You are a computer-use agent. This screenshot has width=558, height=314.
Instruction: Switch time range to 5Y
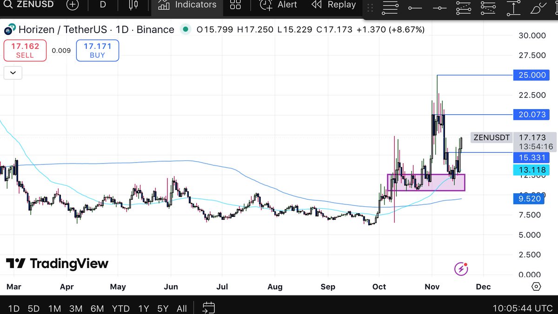coord(163,308)
